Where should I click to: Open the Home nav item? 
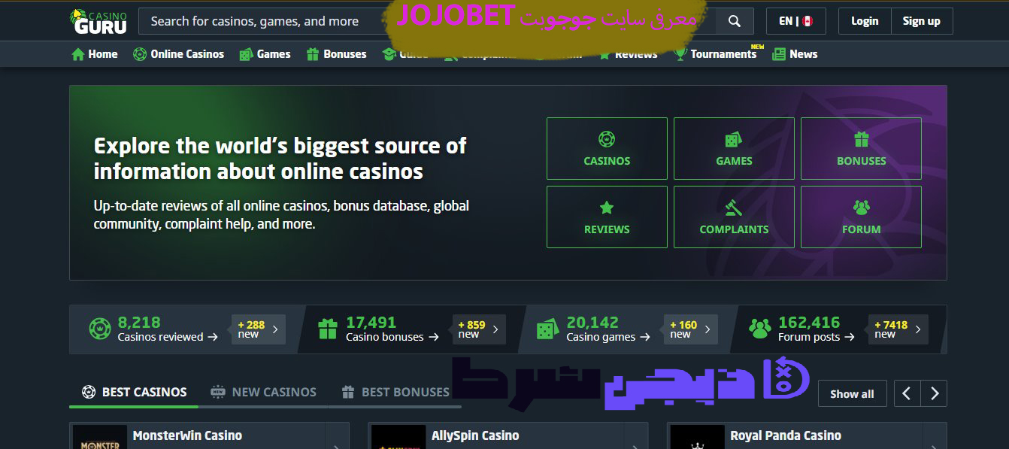tap(94, 54)
